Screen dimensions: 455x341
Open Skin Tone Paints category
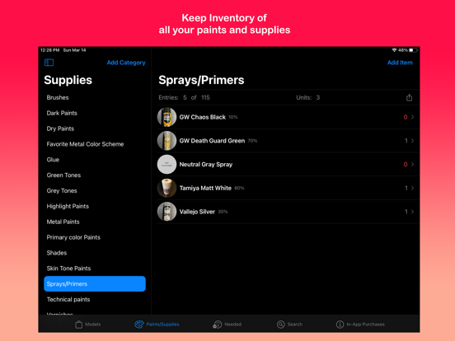tap(95, 269)
